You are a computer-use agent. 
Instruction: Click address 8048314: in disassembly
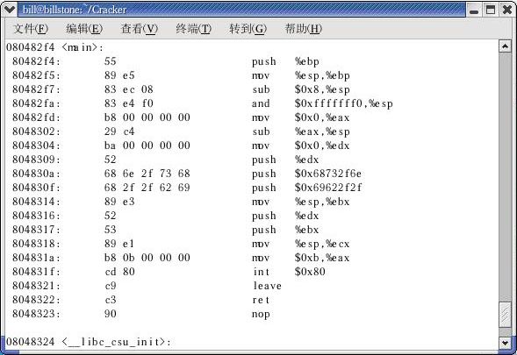(36, 202)
